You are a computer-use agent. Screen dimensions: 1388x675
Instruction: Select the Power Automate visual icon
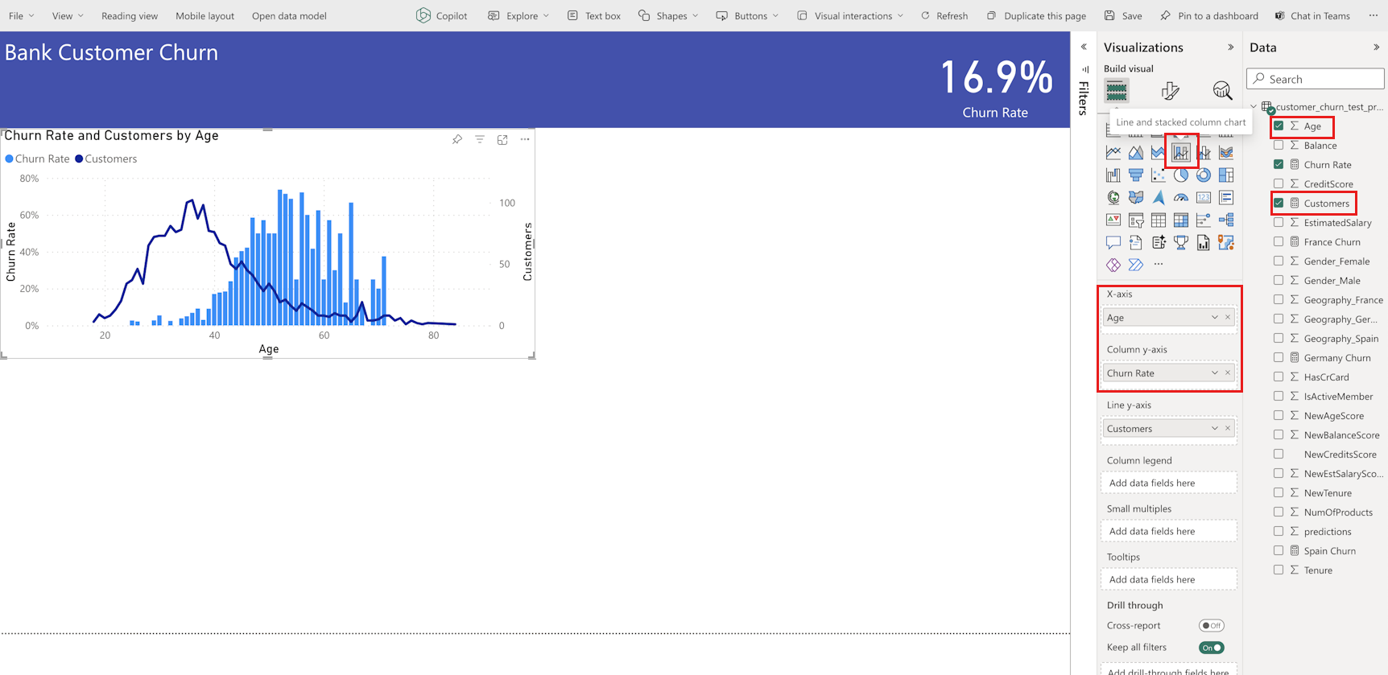pyautogui.click(x=1136, y=265)
